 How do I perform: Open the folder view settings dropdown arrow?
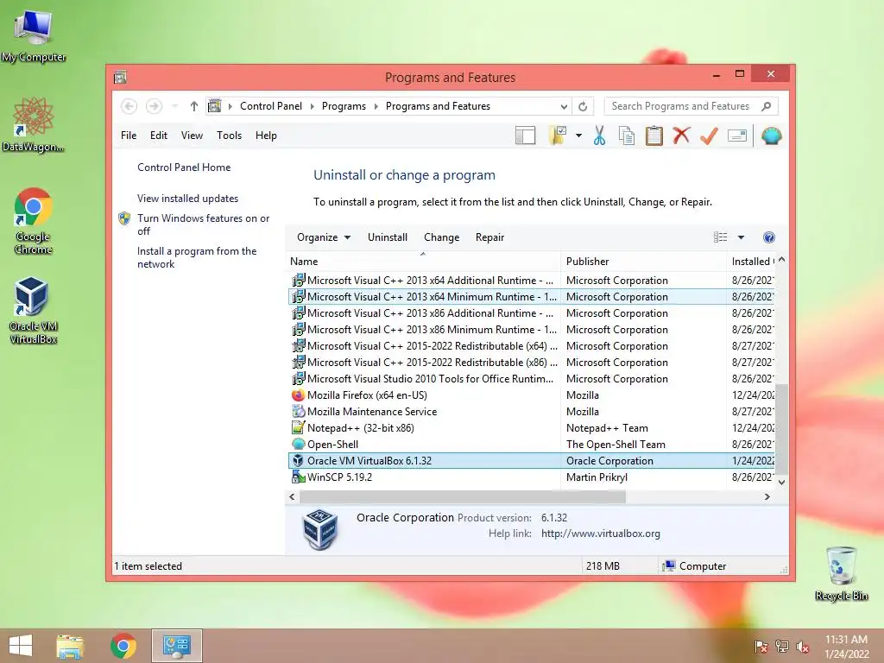pos(578,136)
